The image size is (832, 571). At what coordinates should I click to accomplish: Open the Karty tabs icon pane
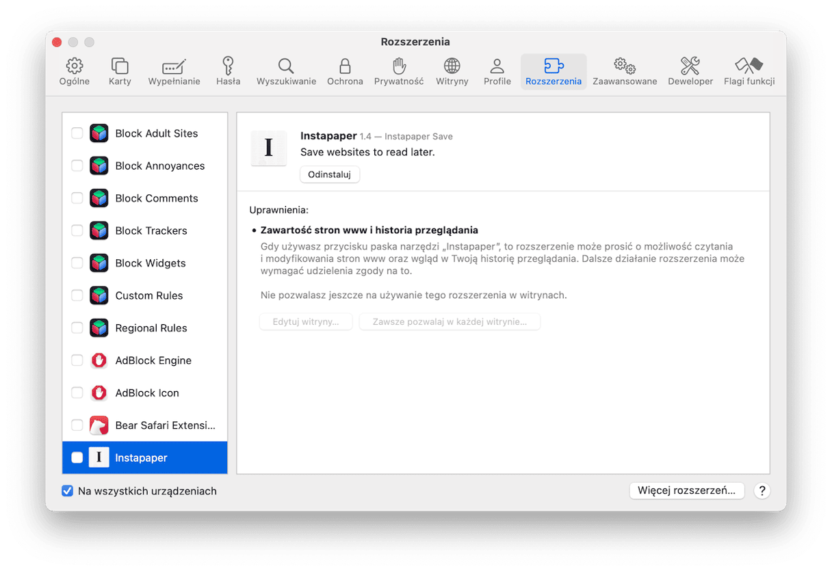pyautogui.click(x=120, y=66)
